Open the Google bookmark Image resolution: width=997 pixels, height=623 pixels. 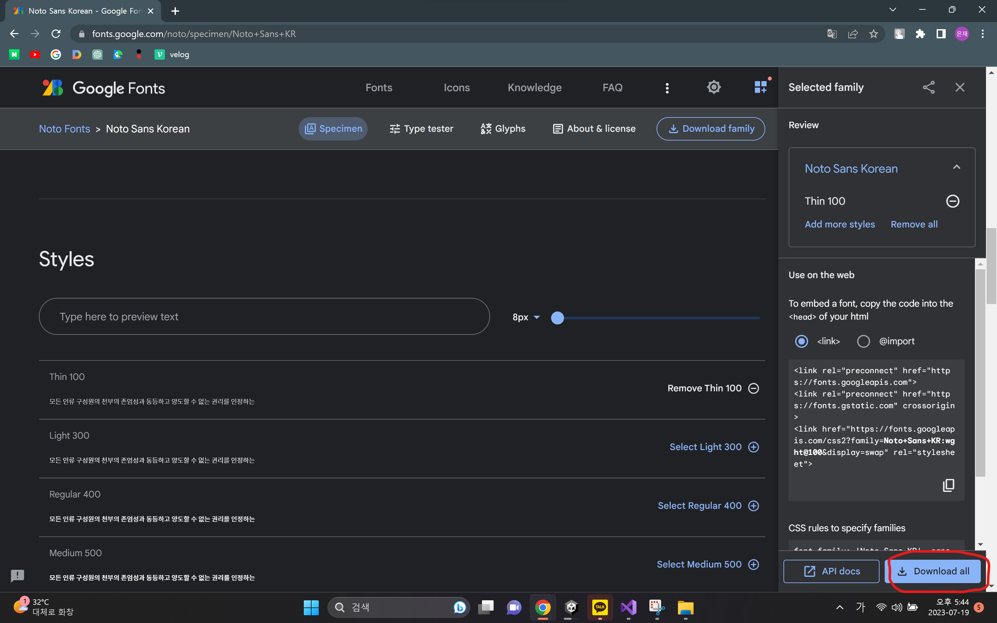pos(55,55)
